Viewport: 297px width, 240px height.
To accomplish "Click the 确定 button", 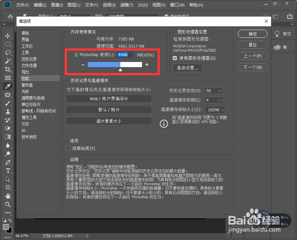I will click(252, 34).
